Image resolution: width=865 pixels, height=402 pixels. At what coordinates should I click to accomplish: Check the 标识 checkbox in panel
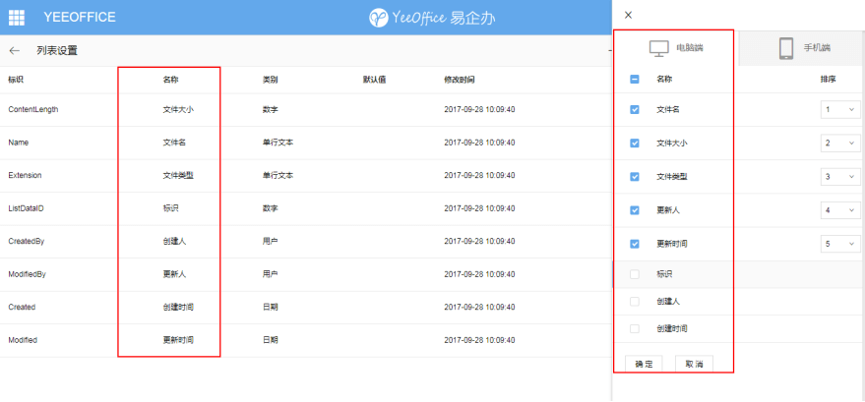(635, 274)
